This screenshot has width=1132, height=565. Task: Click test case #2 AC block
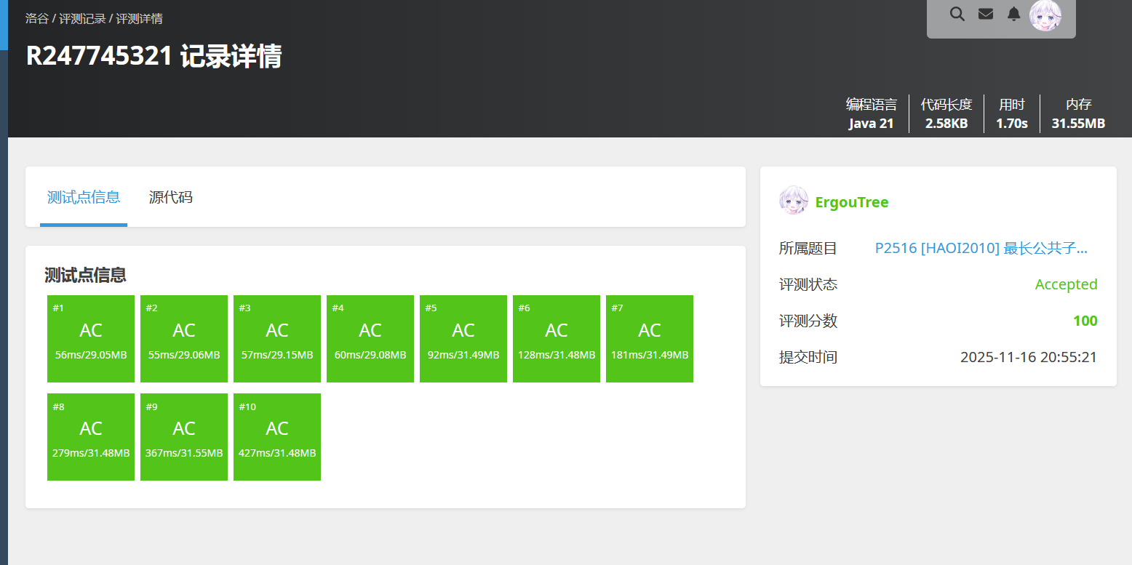point(184,338)
